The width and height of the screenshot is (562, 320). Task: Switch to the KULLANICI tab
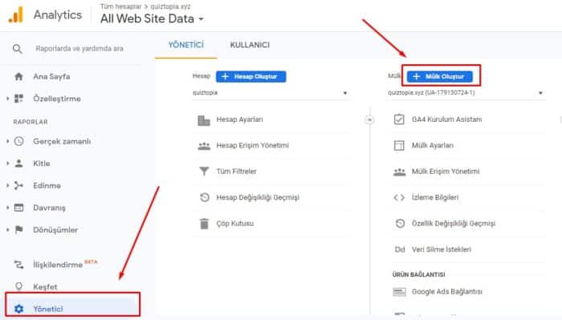(250, 45)
